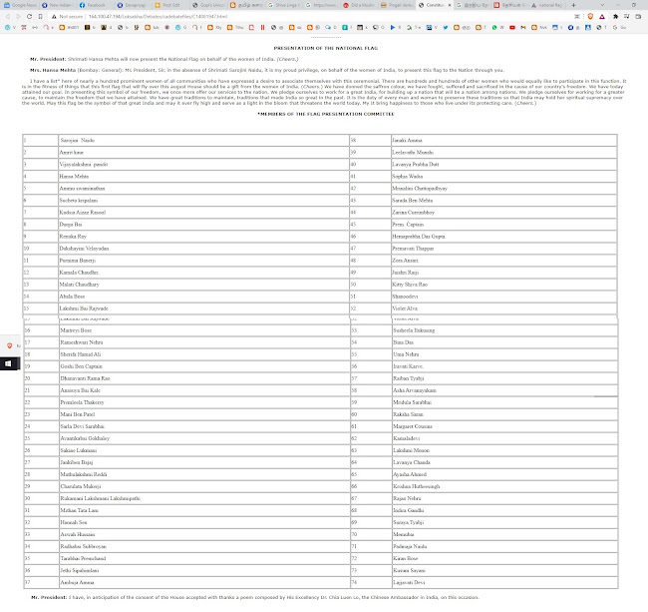This screenshot has width=648, height=612.
Task: Open the Brave Shields lion icon
Action: [590, 17]
